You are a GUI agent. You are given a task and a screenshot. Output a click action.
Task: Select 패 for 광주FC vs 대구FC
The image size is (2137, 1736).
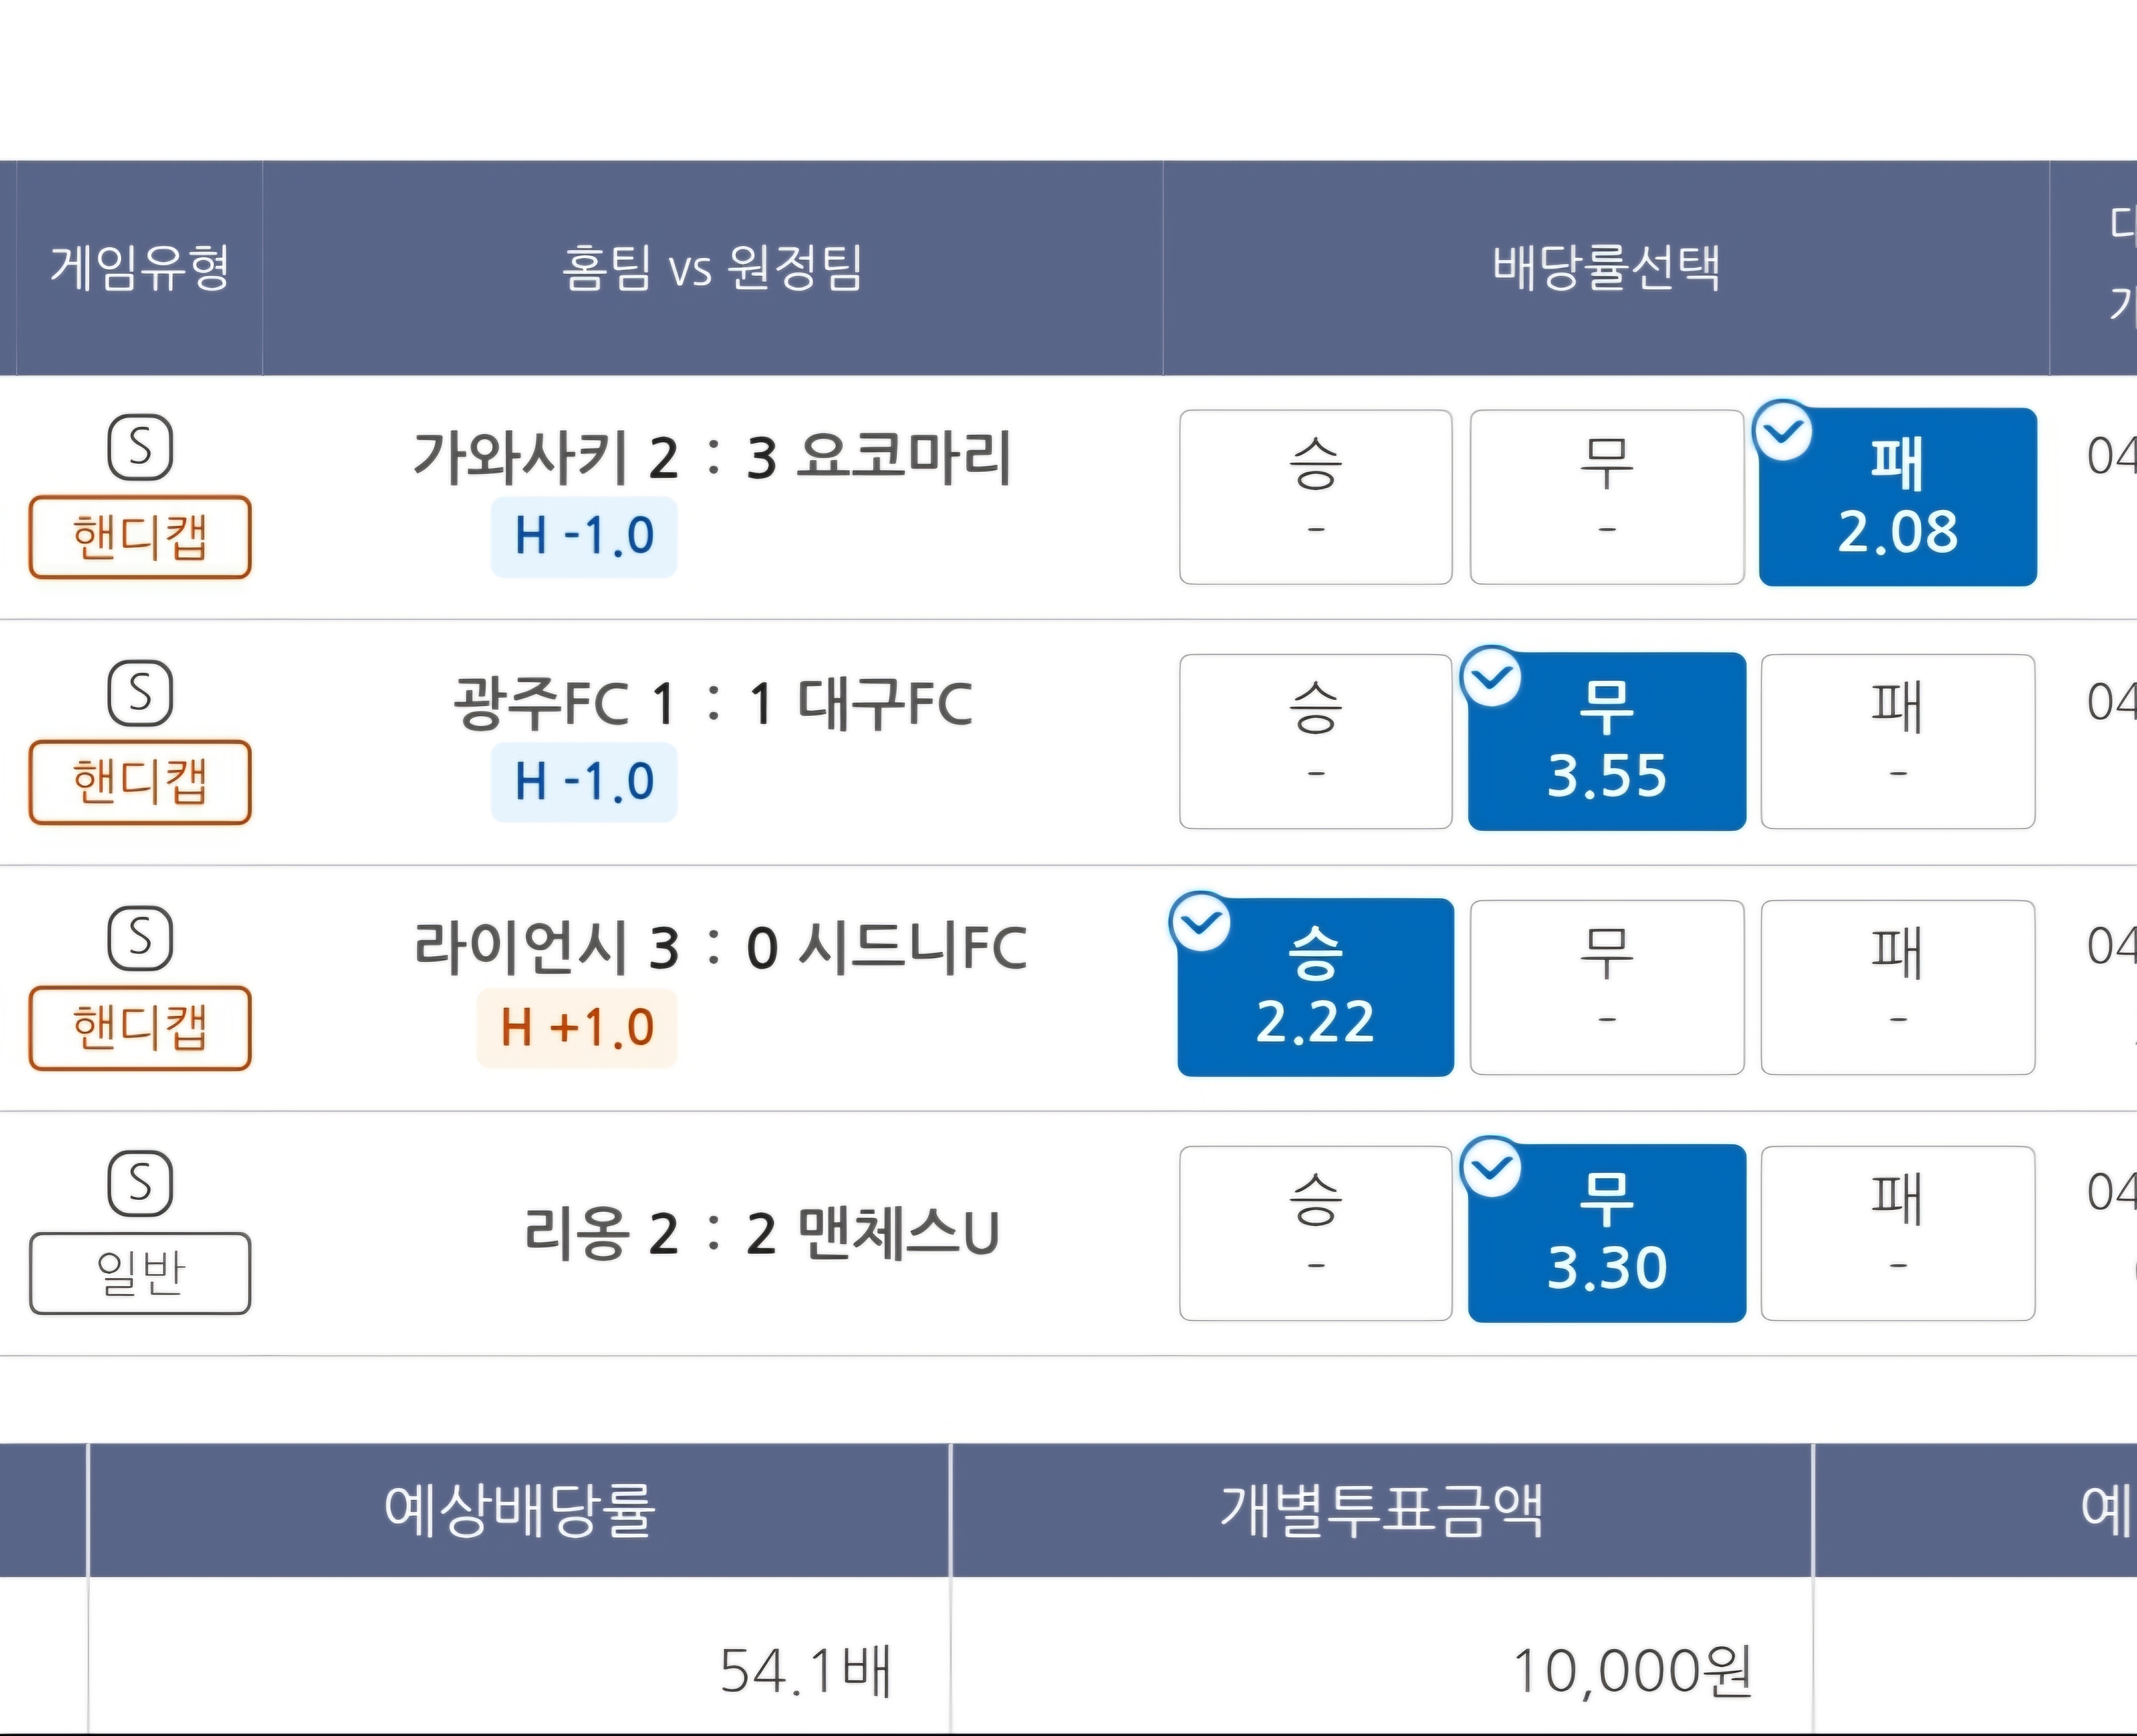tap(1898, 742)
